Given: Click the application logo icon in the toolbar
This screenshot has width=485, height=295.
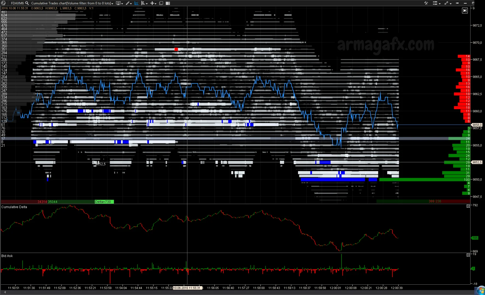Looking at the screenshot, I should click(x=4, y=3).
